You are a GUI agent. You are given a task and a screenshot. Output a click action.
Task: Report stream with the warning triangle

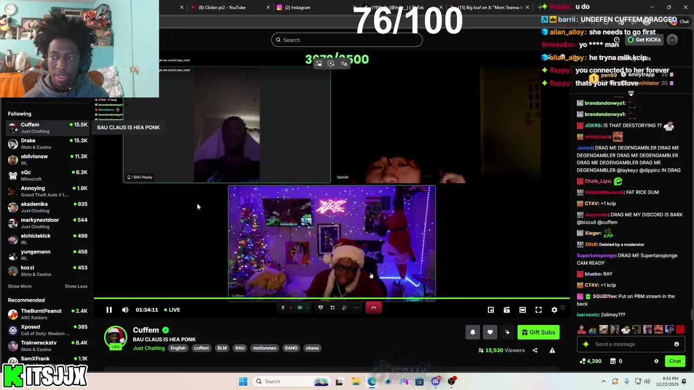(552, 350)
